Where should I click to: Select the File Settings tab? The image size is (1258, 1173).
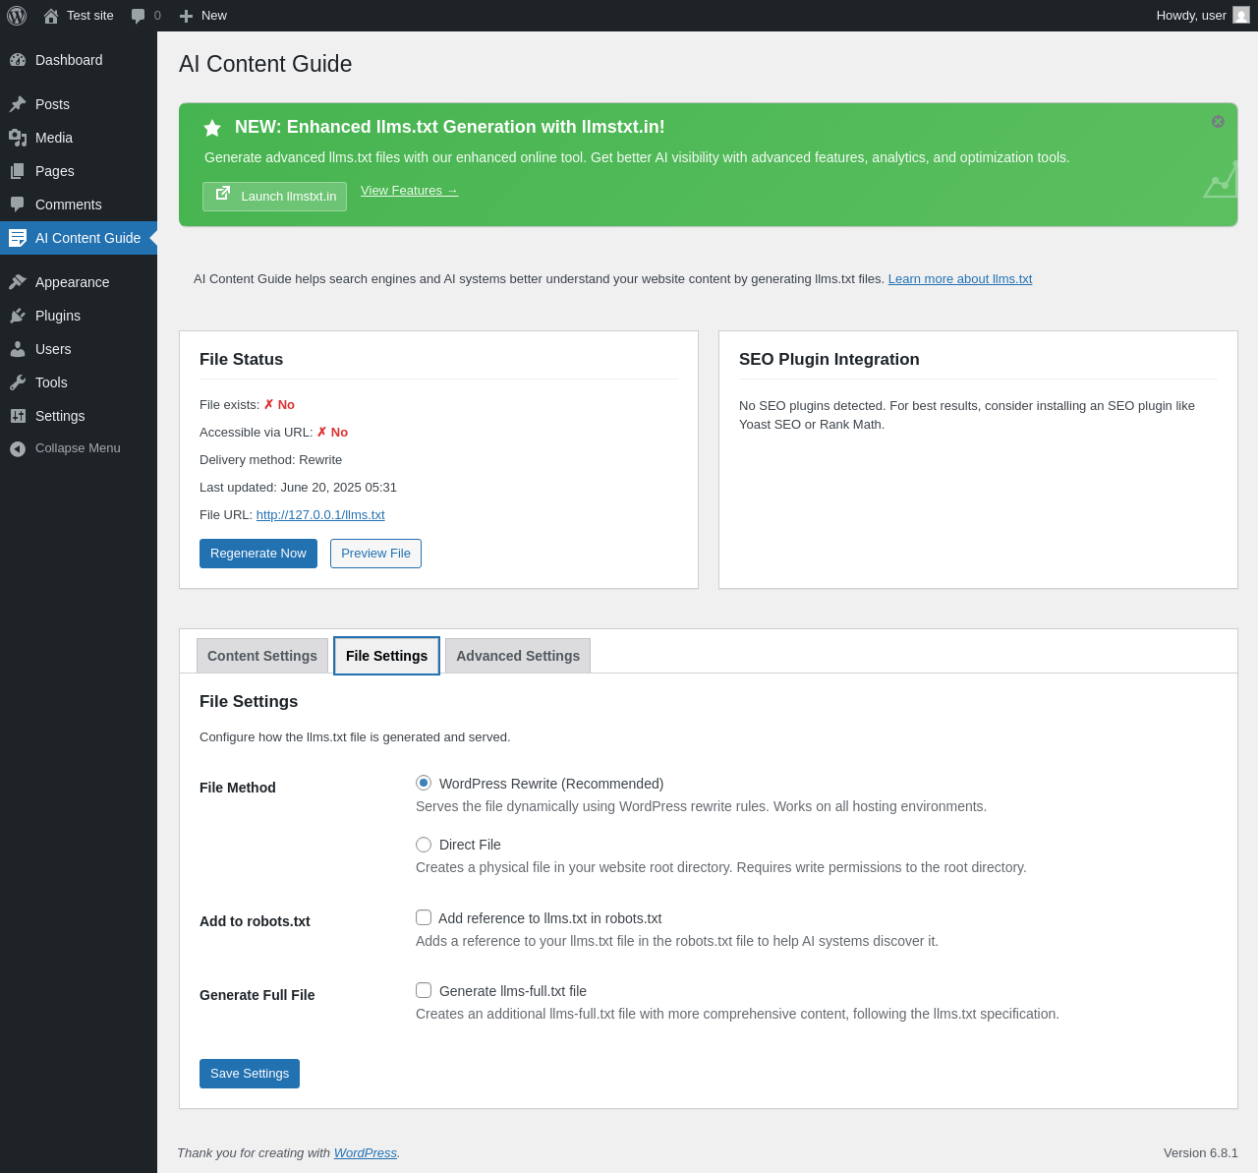tap(386, 656)
